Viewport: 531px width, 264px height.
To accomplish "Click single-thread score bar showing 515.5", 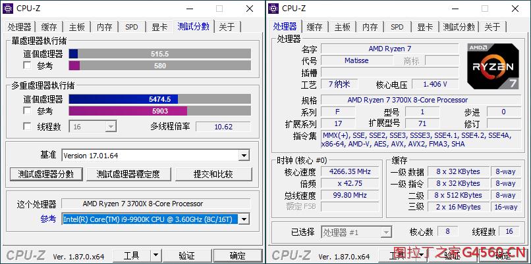I will pyautogui.click(x=160, y=54).
